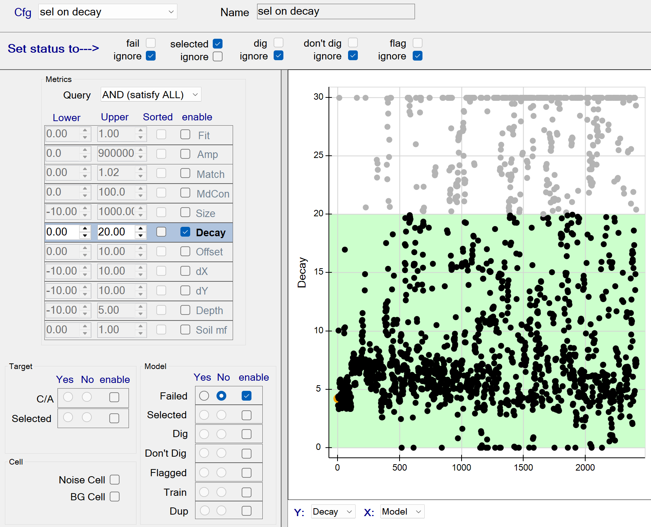651x527 pixels.
Task: Enable the Fit metric checkbox
Action: (x=185, y=134)
